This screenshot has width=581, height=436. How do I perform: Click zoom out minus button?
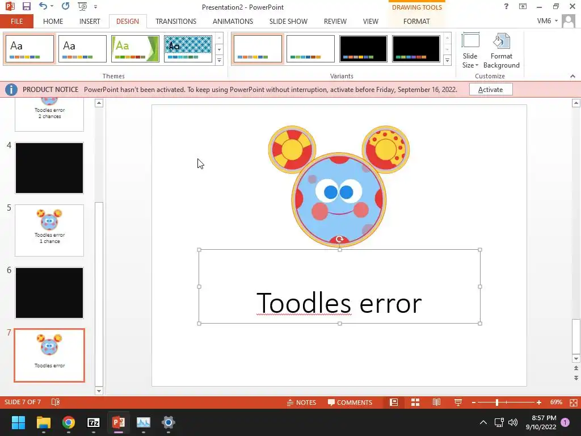[474, 403]
